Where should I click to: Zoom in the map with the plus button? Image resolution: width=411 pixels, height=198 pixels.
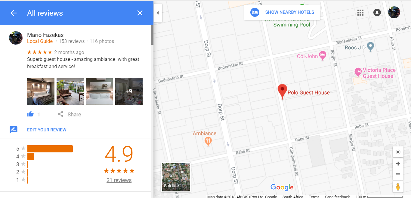(x=398, y=163)
